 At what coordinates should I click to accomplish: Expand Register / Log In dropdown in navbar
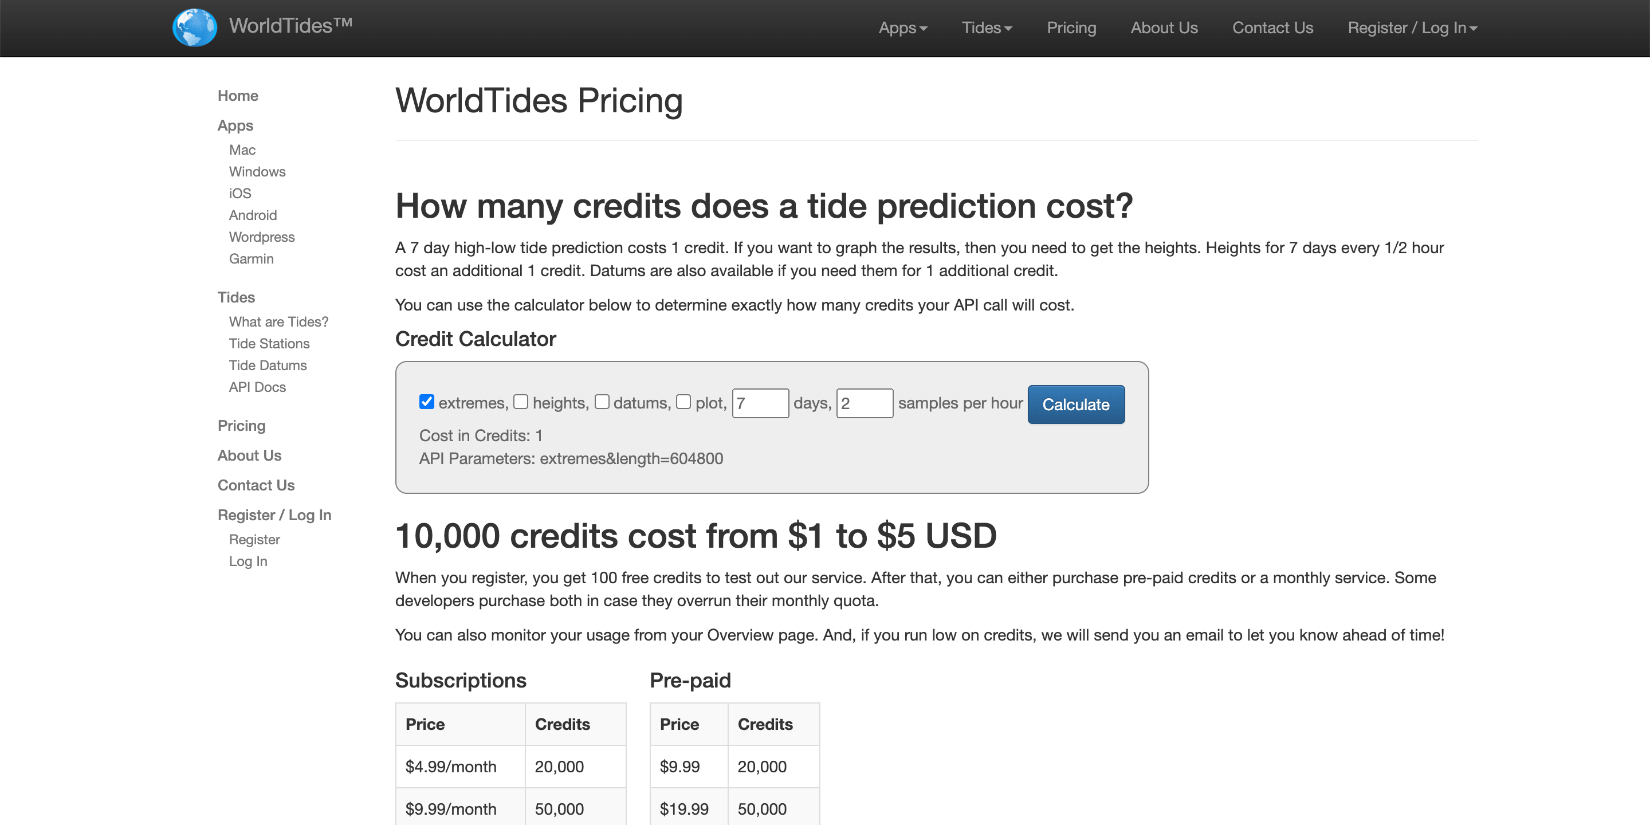point(1412,28)
